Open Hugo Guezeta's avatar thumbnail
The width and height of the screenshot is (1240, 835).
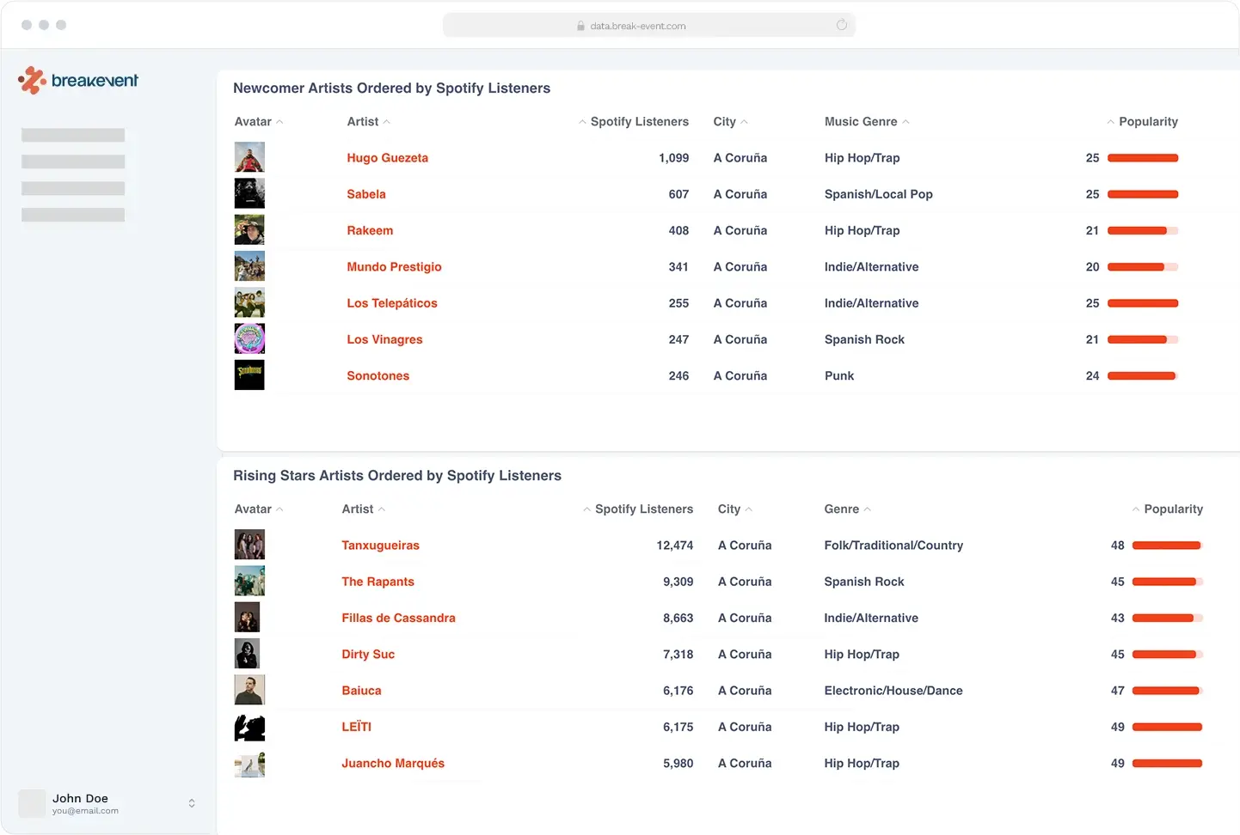click(249, 157)
